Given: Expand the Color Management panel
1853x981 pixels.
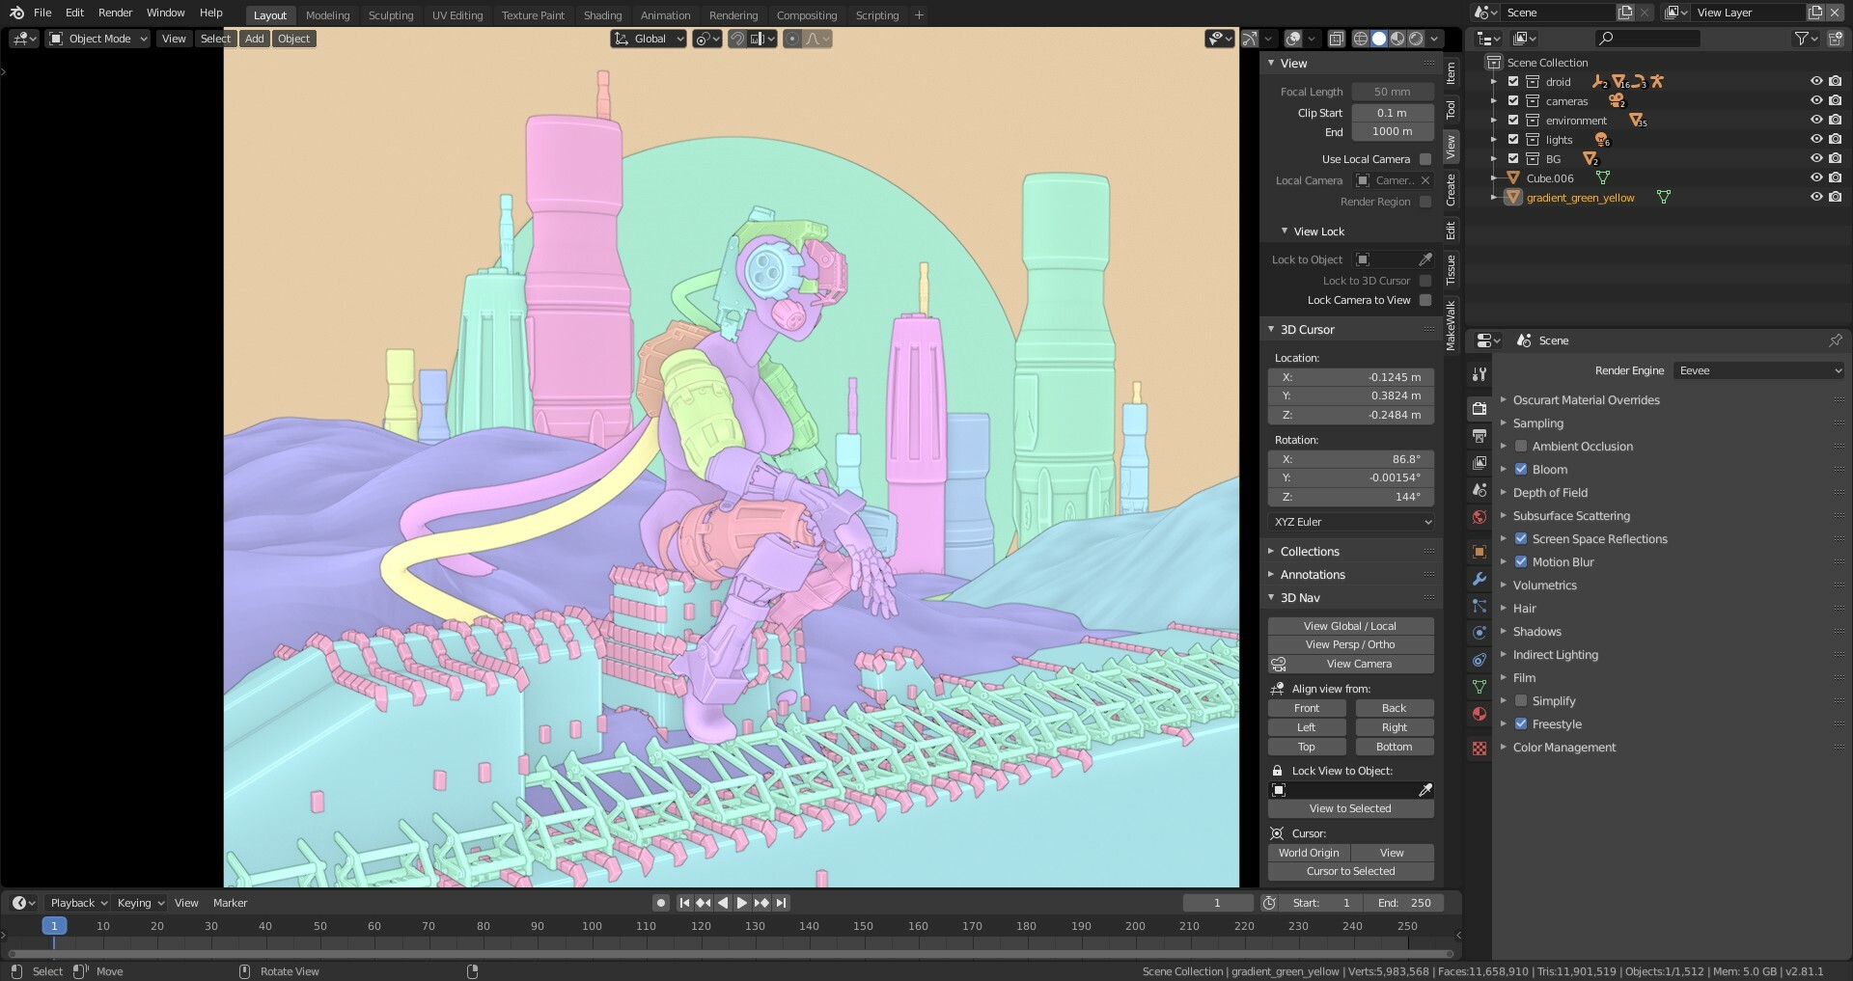Looking at the screenshot, I should (x=1564, y=748).
